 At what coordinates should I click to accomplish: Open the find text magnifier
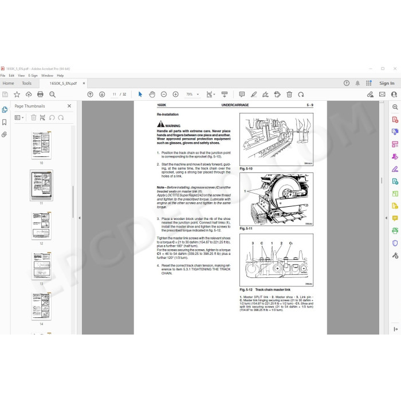[x=53, y=95]
